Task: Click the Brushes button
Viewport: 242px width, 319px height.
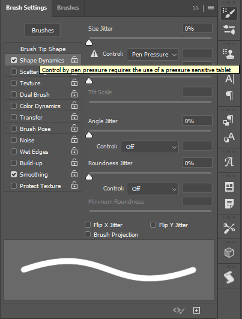Action: [x=43, y=30]
